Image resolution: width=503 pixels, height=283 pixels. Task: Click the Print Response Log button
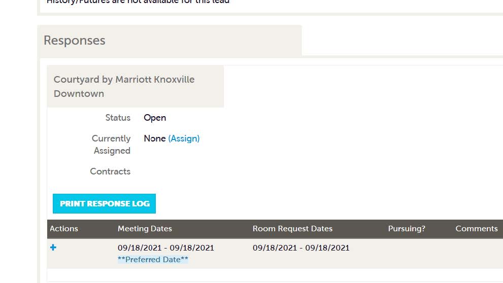[x=104, y=203]
